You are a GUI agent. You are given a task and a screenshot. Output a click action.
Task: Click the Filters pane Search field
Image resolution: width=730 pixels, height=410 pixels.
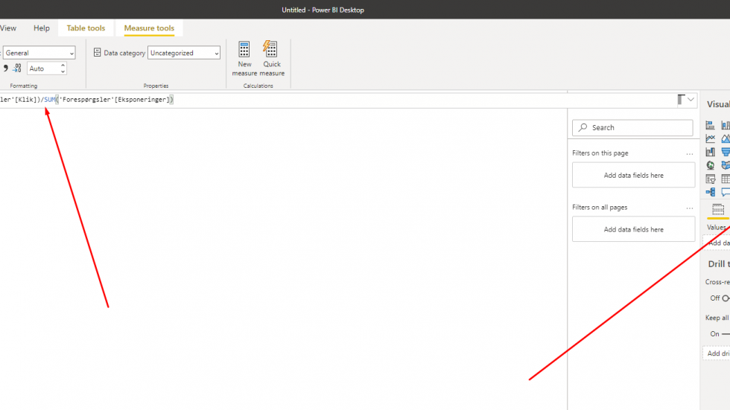[x=632, y=127]
